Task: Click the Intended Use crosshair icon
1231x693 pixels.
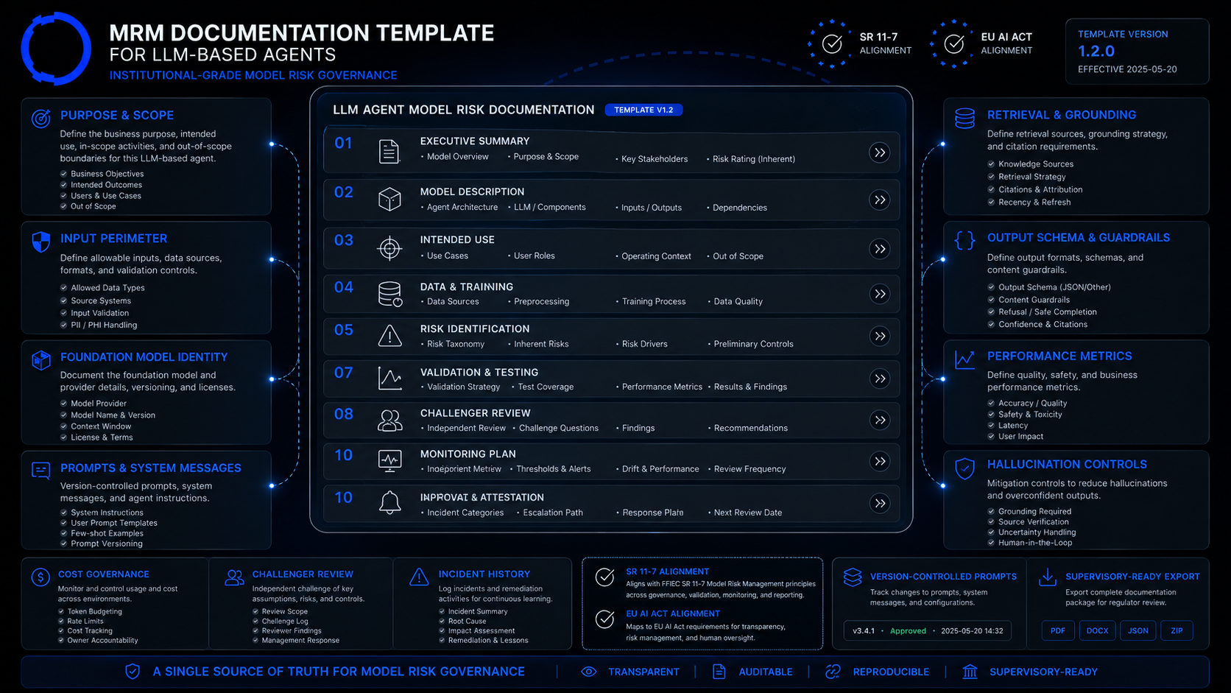Action: click(389, 248)
